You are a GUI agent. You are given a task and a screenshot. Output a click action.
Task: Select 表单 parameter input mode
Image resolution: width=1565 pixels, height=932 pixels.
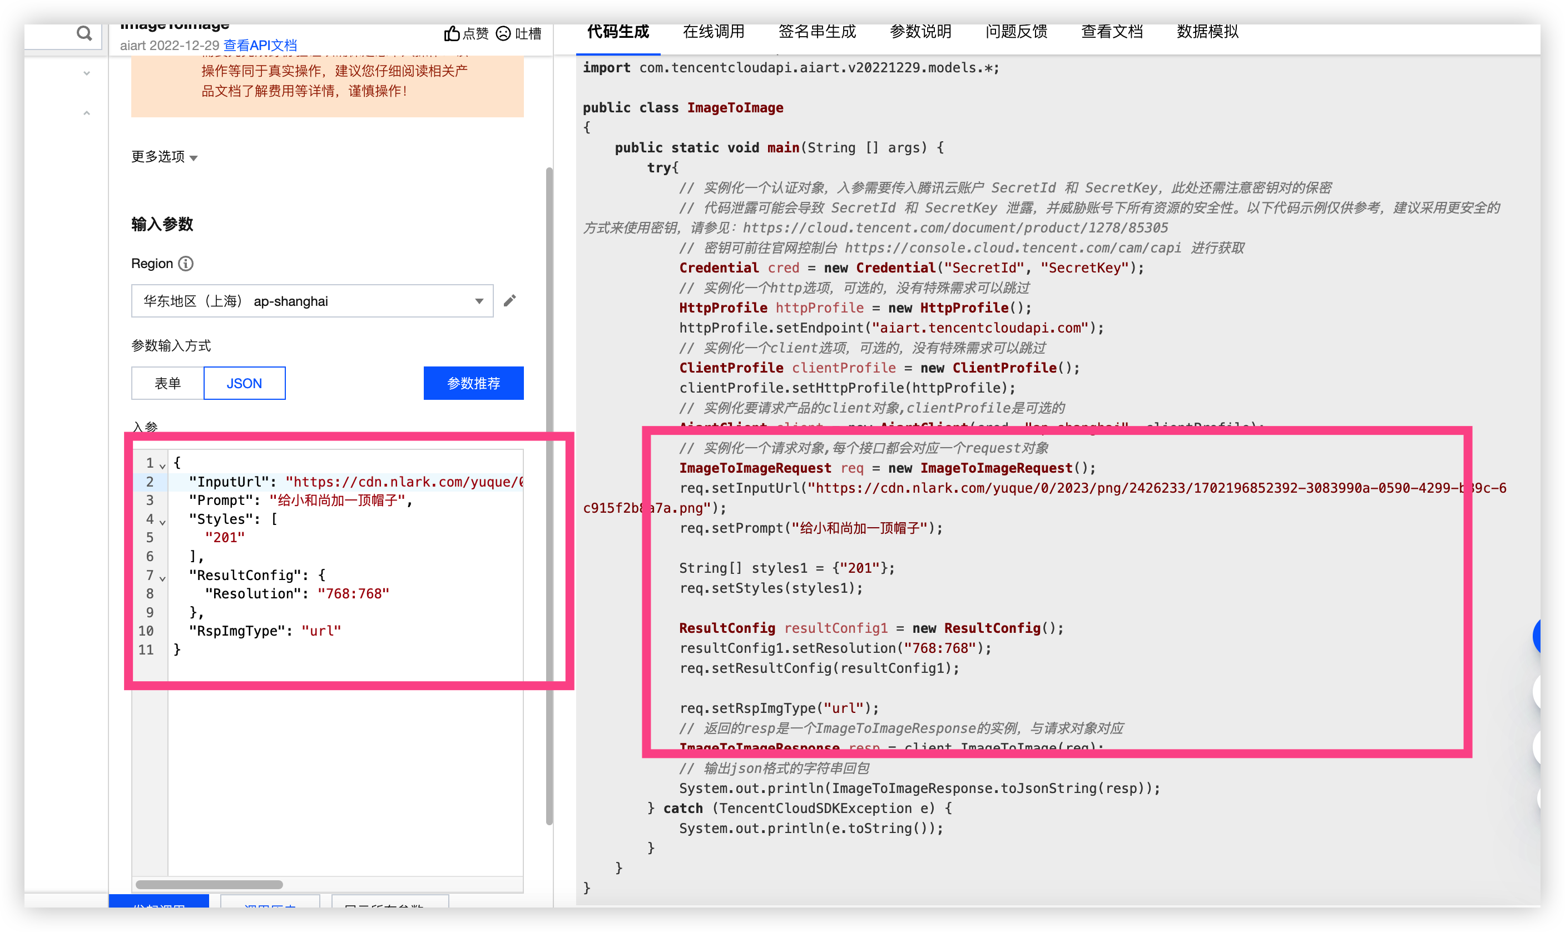[x=168, y=383]
